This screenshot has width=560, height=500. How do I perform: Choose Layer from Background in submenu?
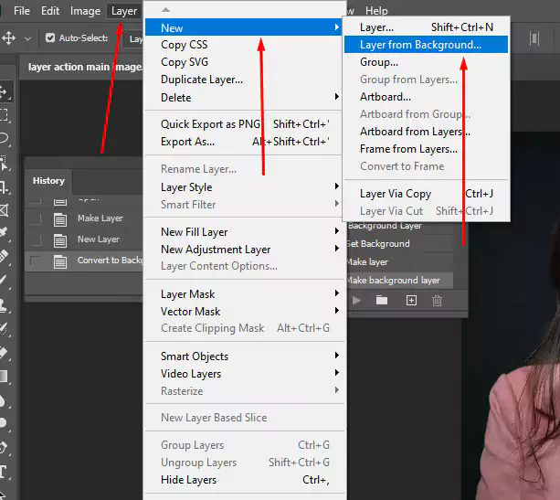[x=426, y=45]
